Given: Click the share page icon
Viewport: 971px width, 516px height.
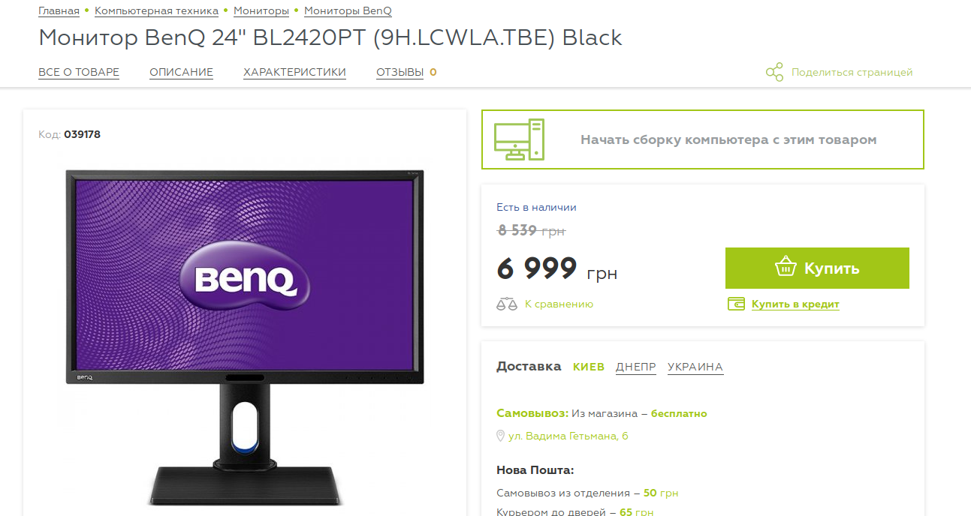Looking at the screenshot, I should [x=774, y=73].
